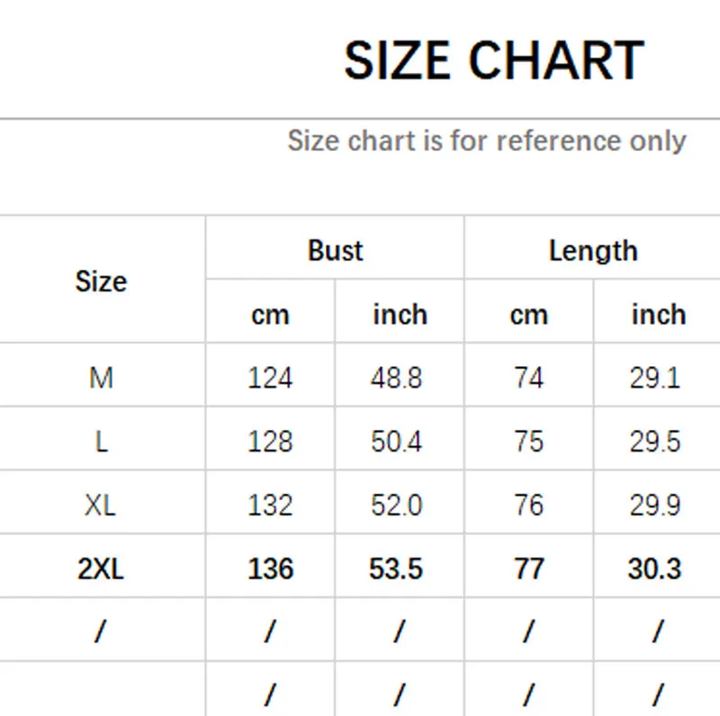Select the 30.3 length inch cell
This screenshot has width=720, height=716.
[655, 568]
